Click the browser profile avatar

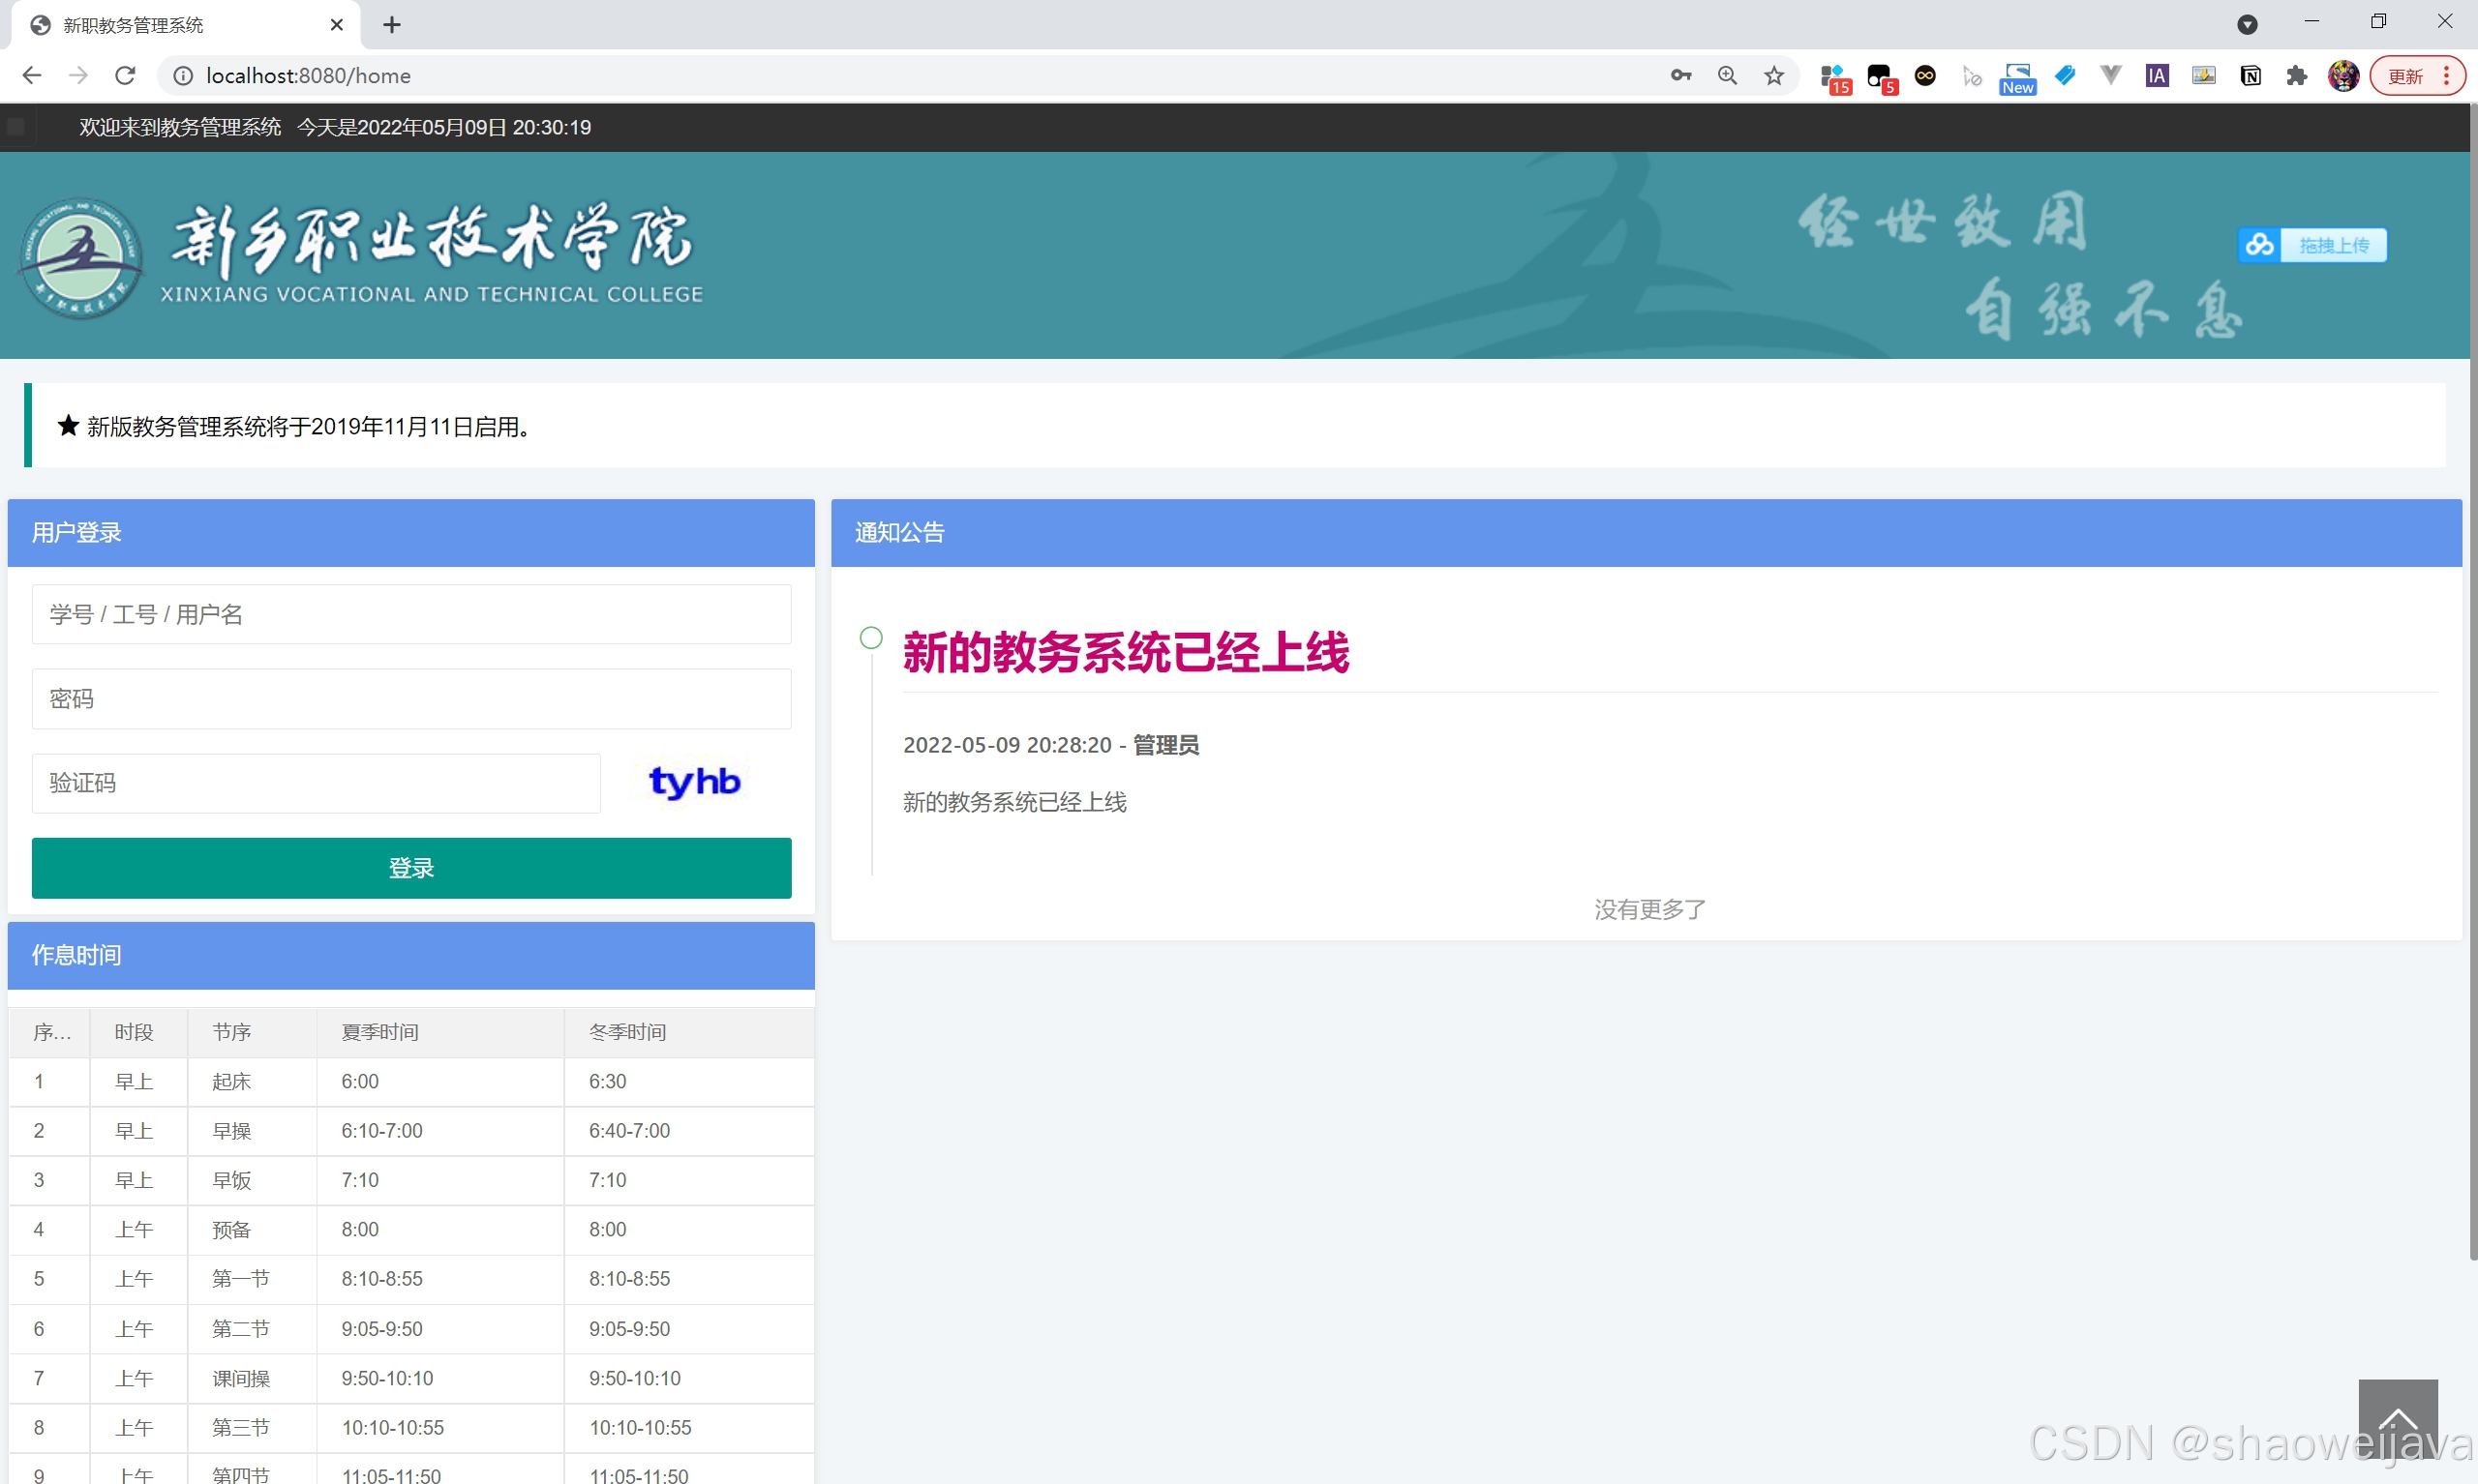(2342, 76)
